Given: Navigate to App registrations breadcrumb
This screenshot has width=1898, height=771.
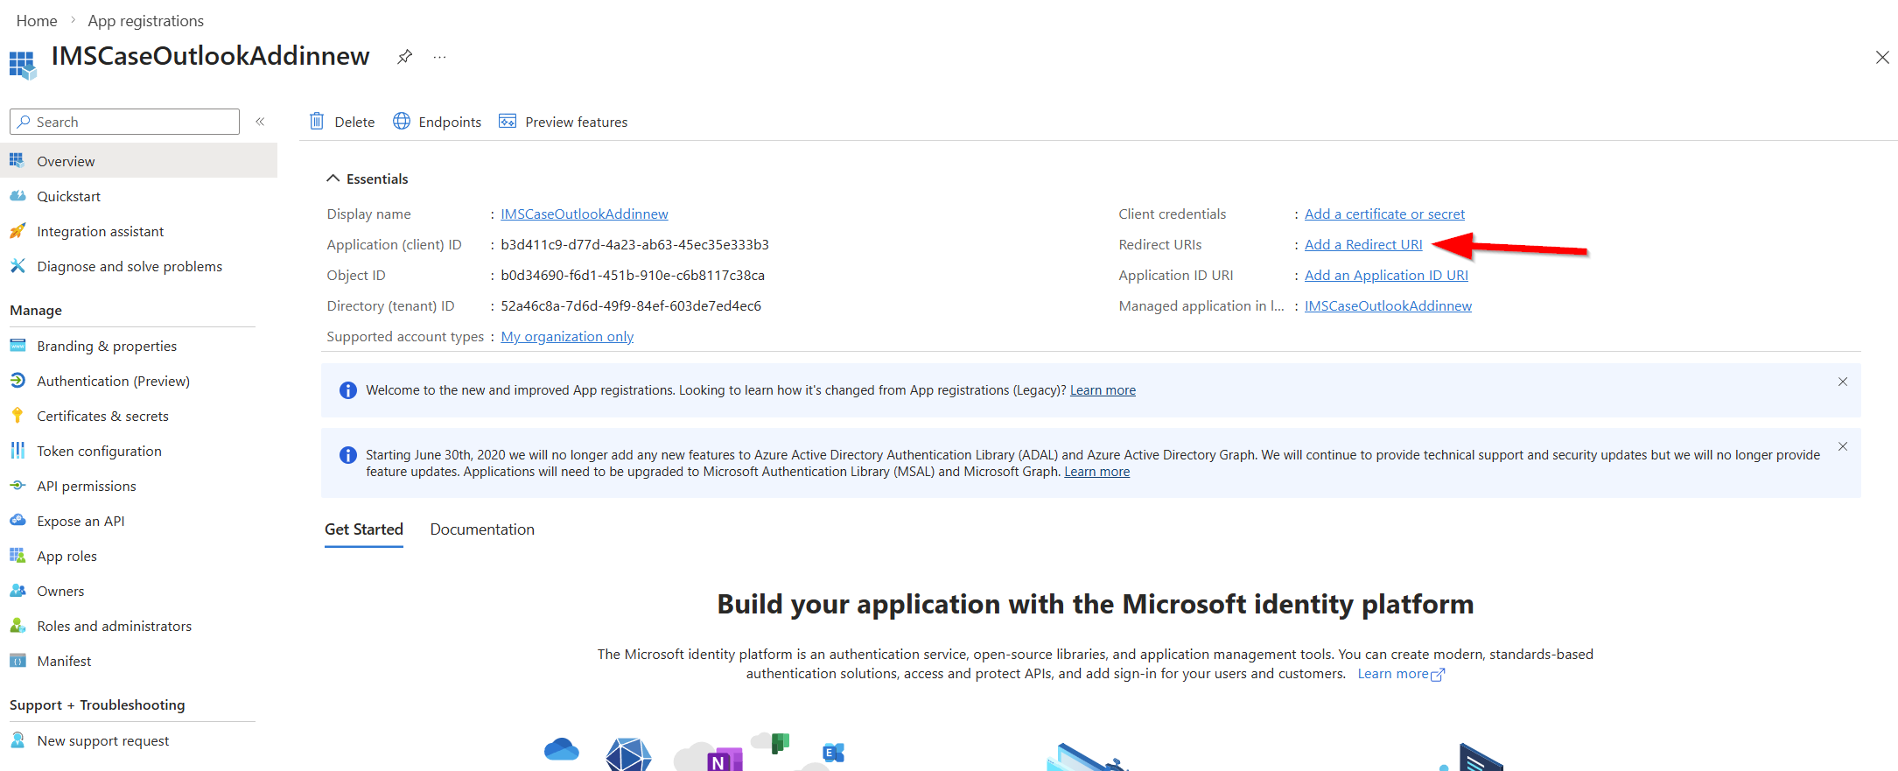Looking at the screenshot, I should click(x=145, y=20).
